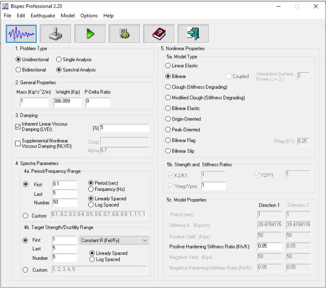Open the Model menu
327x289 pixels.
click(68, 16)
